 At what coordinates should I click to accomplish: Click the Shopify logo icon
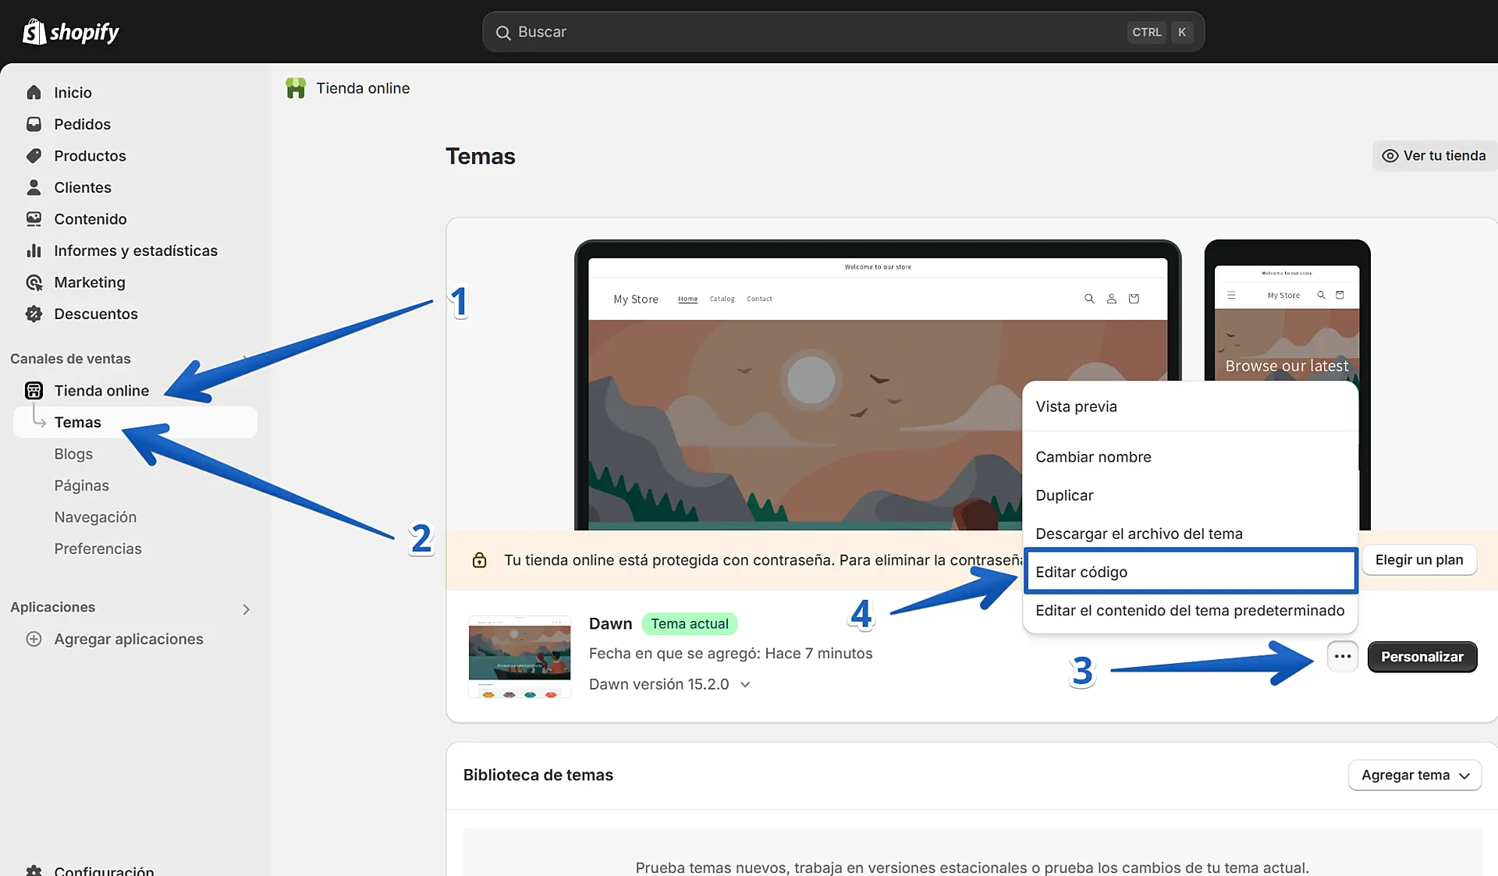34,32
